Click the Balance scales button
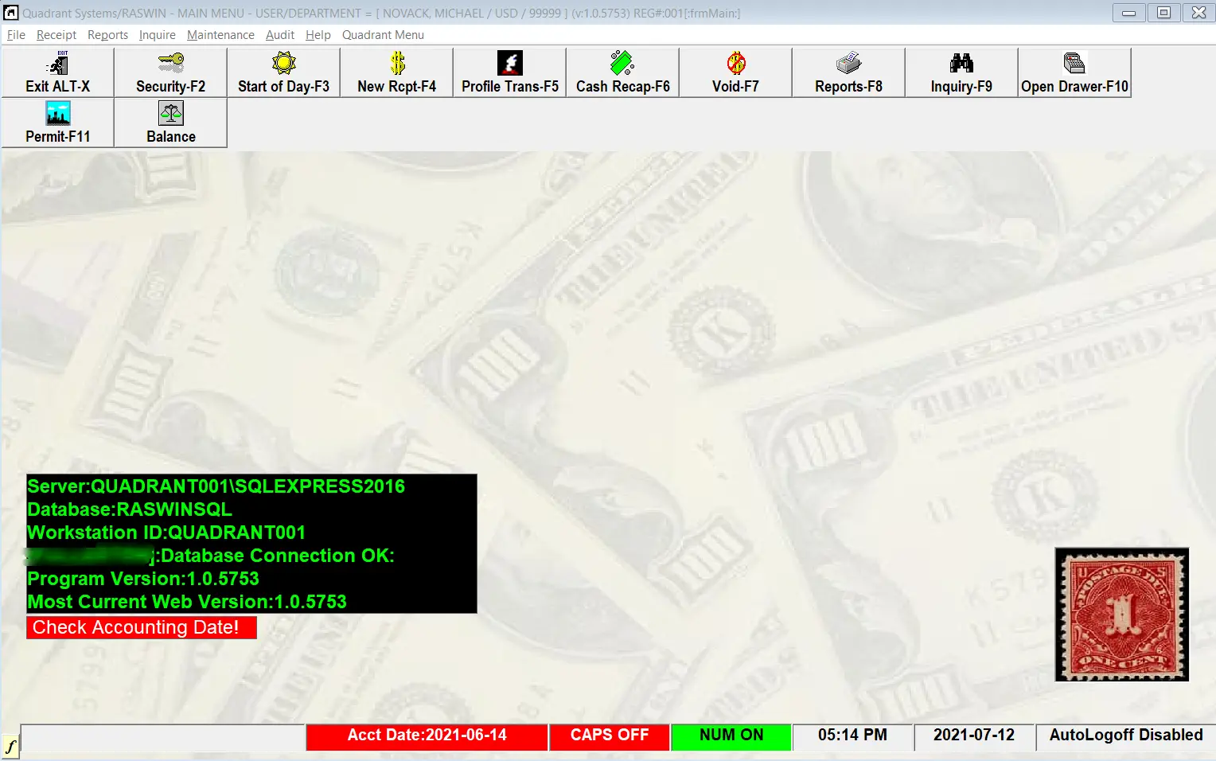 (170, 123)
